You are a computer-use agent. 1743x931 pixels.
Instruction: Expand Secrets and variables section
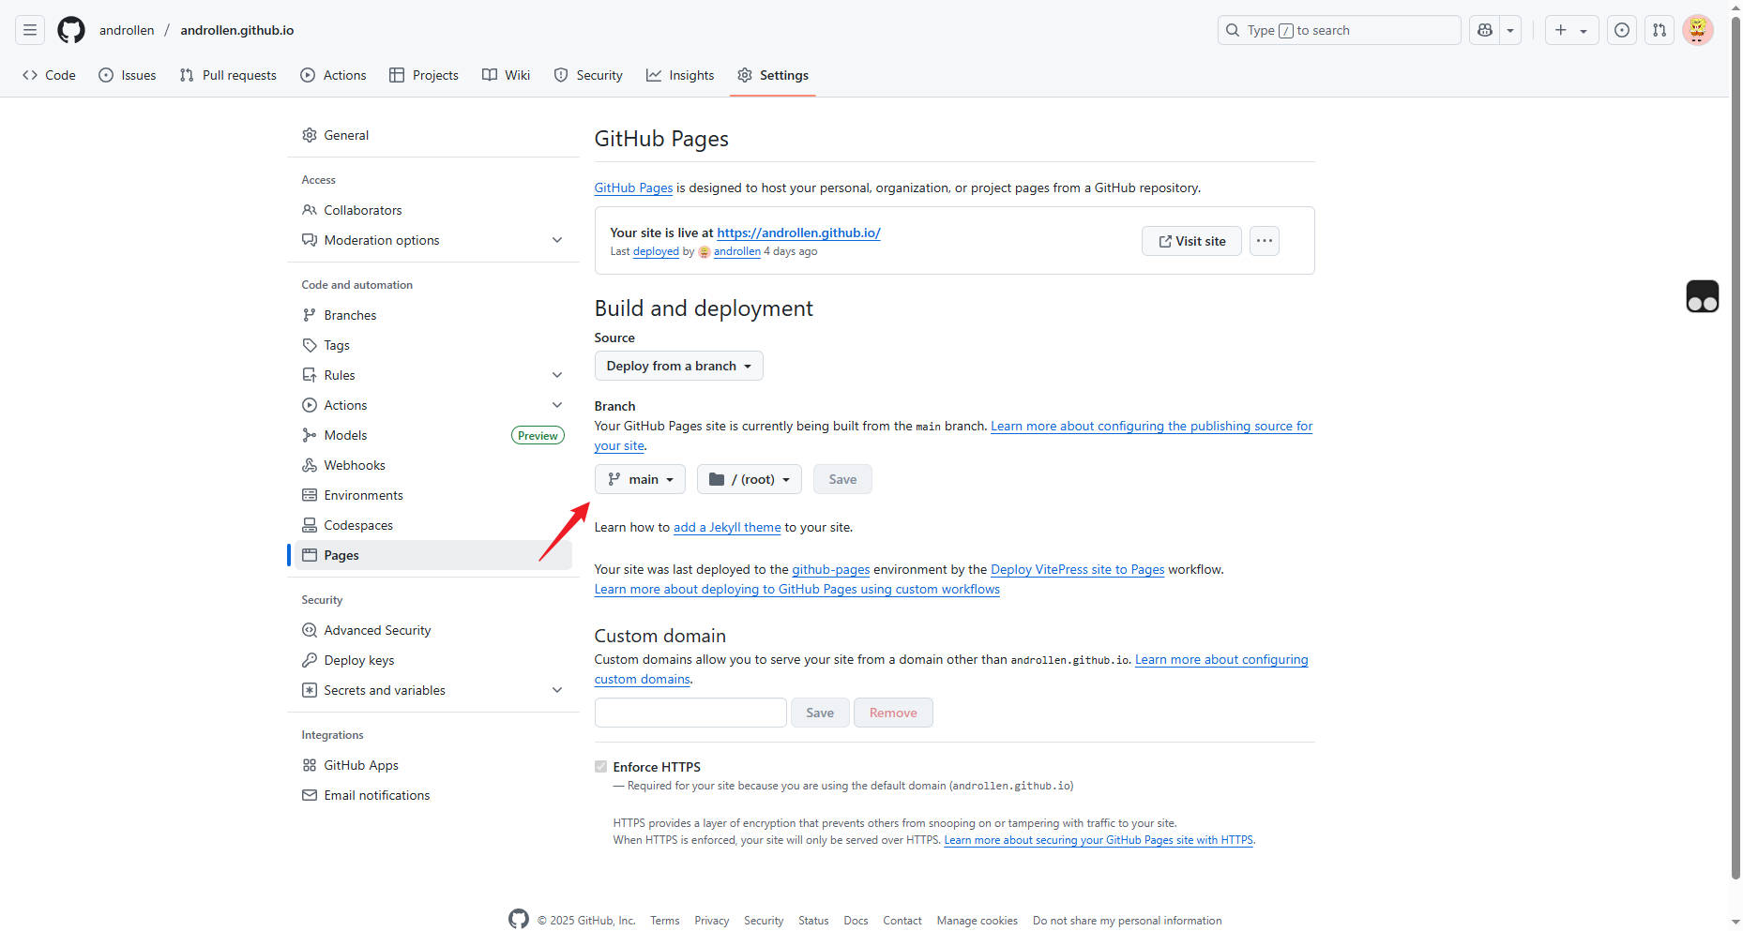click(433, 690)
